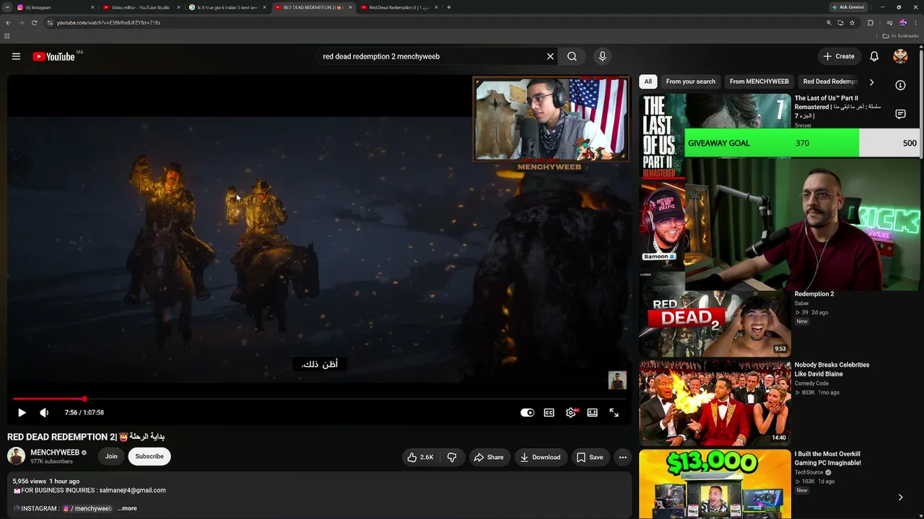Open the David Blaine video thumbnail
Image resolution: width=924 pixels, height=519 pixels.
click(x=715, y=403)
